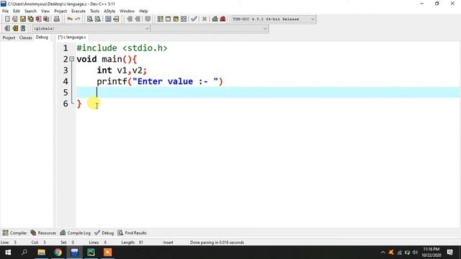461x259 pixels.
Task: Start debugging with the checkmark toolbar icon
Action: (194, 19)
